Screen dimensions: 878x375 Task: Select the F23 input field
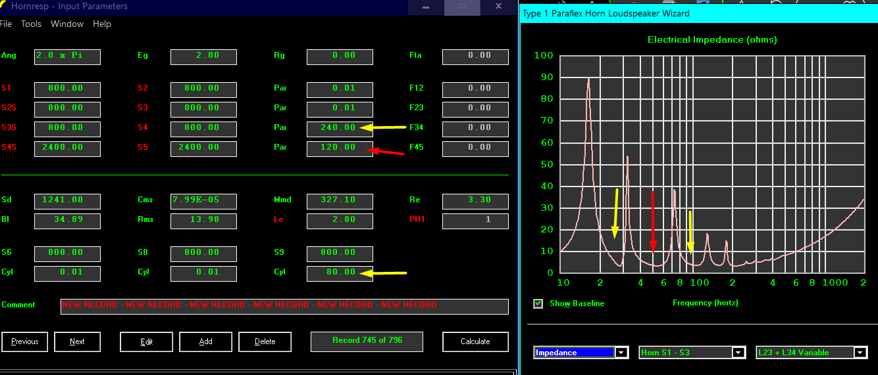(x=475, y=109)
